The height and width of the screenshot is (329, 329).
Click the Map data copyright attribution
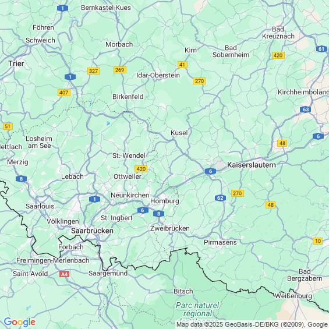coord(252,324)
